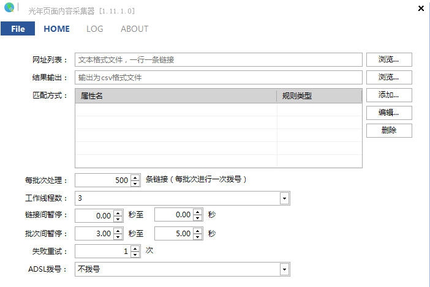Decrease 链接间暂停 minimum seconds
430x287 pixels.
click(x=118, y=219)
